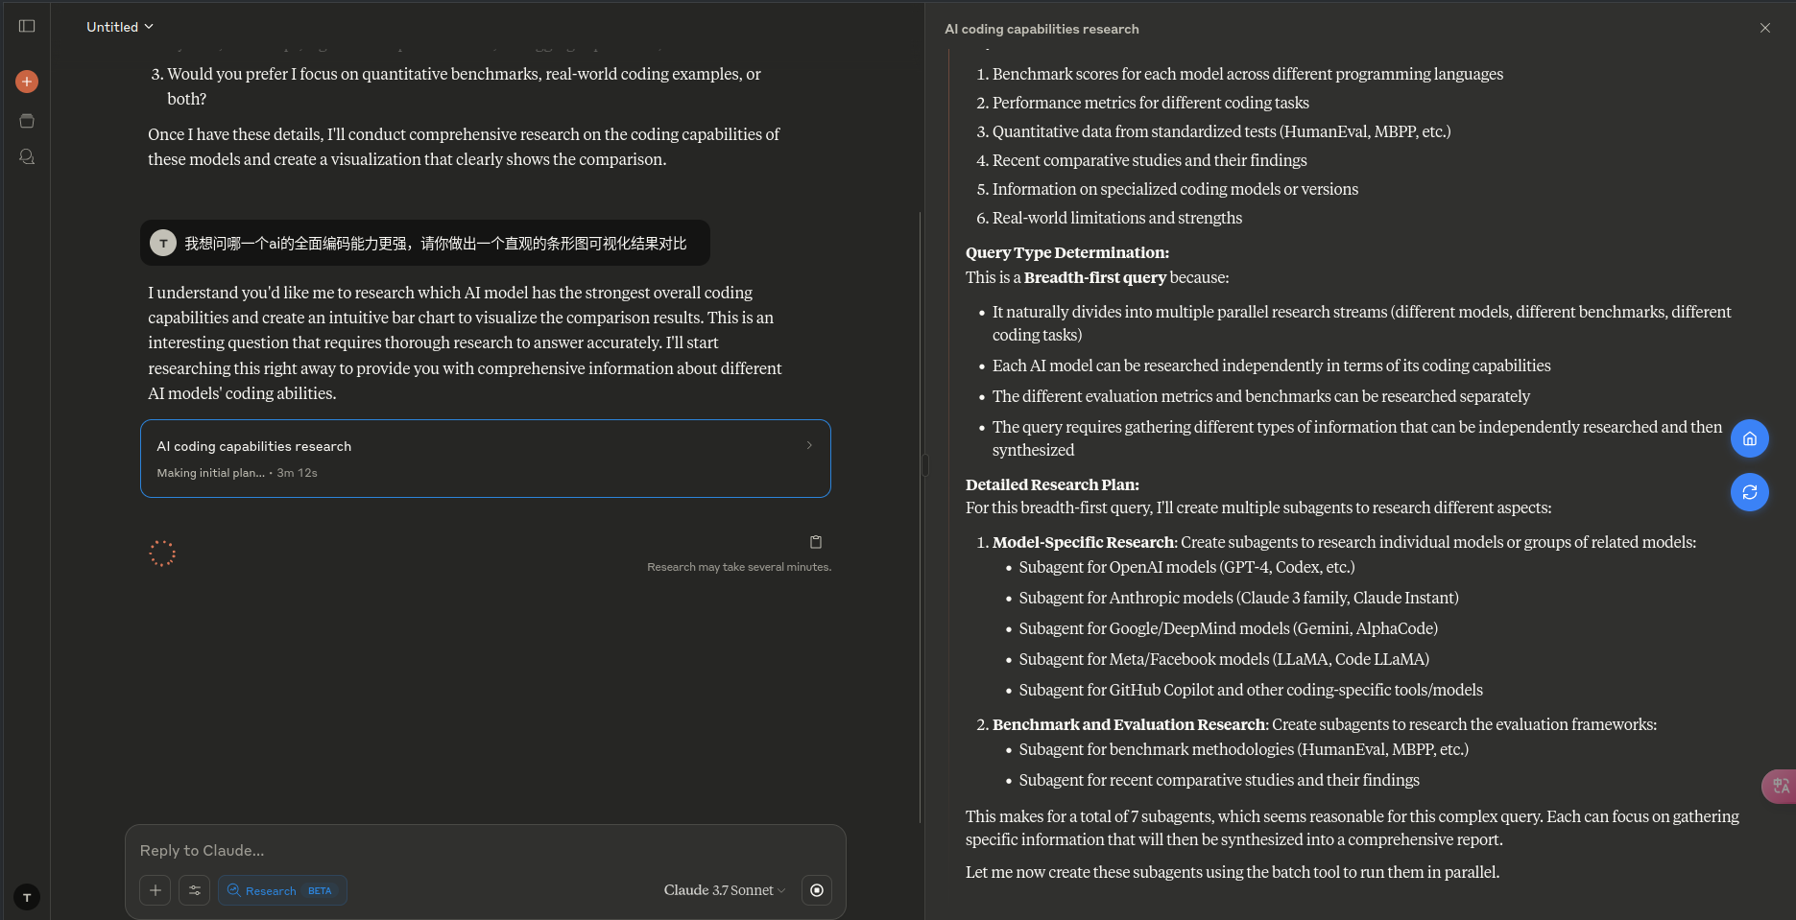Click the blue refresh floating button
Viewport: 1796px width, 920px height.
pyautogui.click(x=1750, y=492)
